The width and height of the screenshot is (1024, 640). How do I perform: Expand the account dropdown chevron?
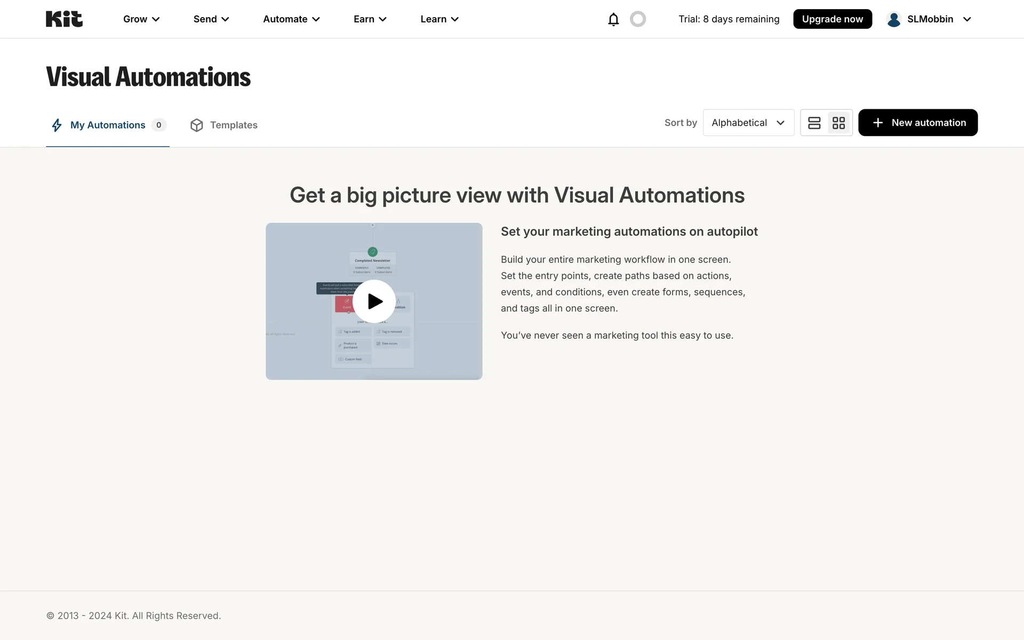[x=967, y=19]
